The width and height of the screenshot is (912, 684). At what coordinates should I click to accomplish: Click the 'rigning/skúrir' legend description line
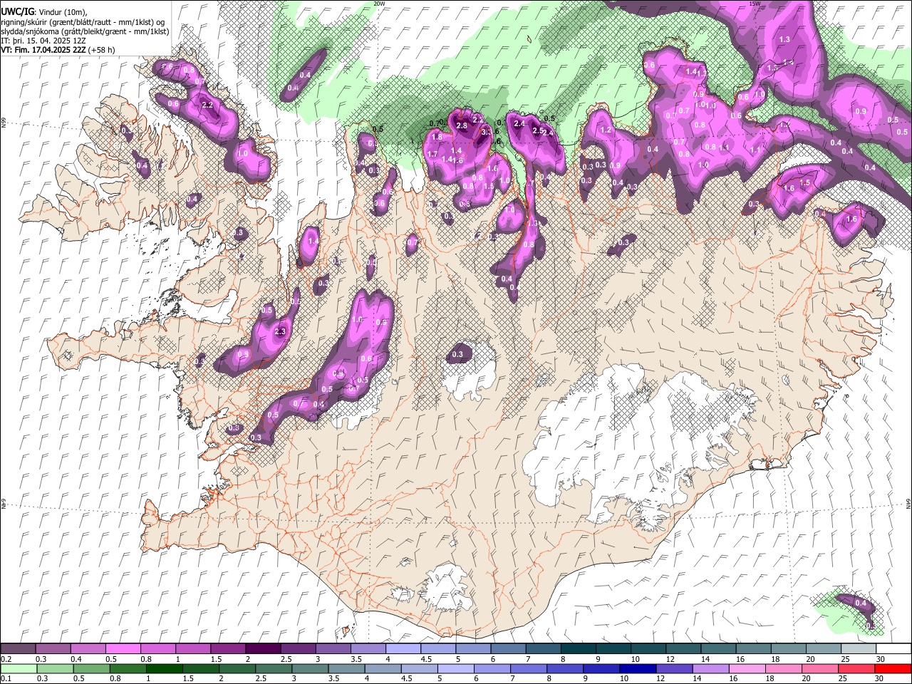point(84,22)
